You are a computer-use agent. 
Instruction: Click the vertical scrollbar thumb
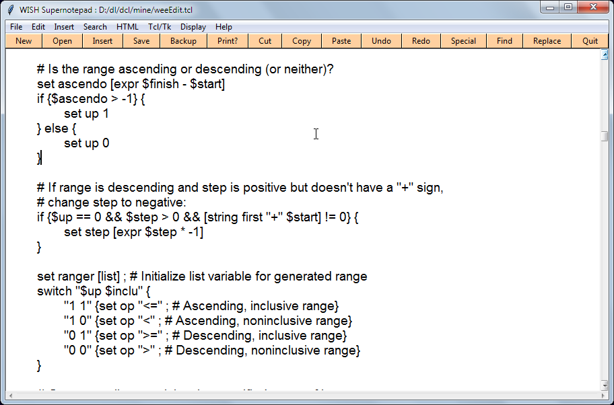tap(604, 136)
